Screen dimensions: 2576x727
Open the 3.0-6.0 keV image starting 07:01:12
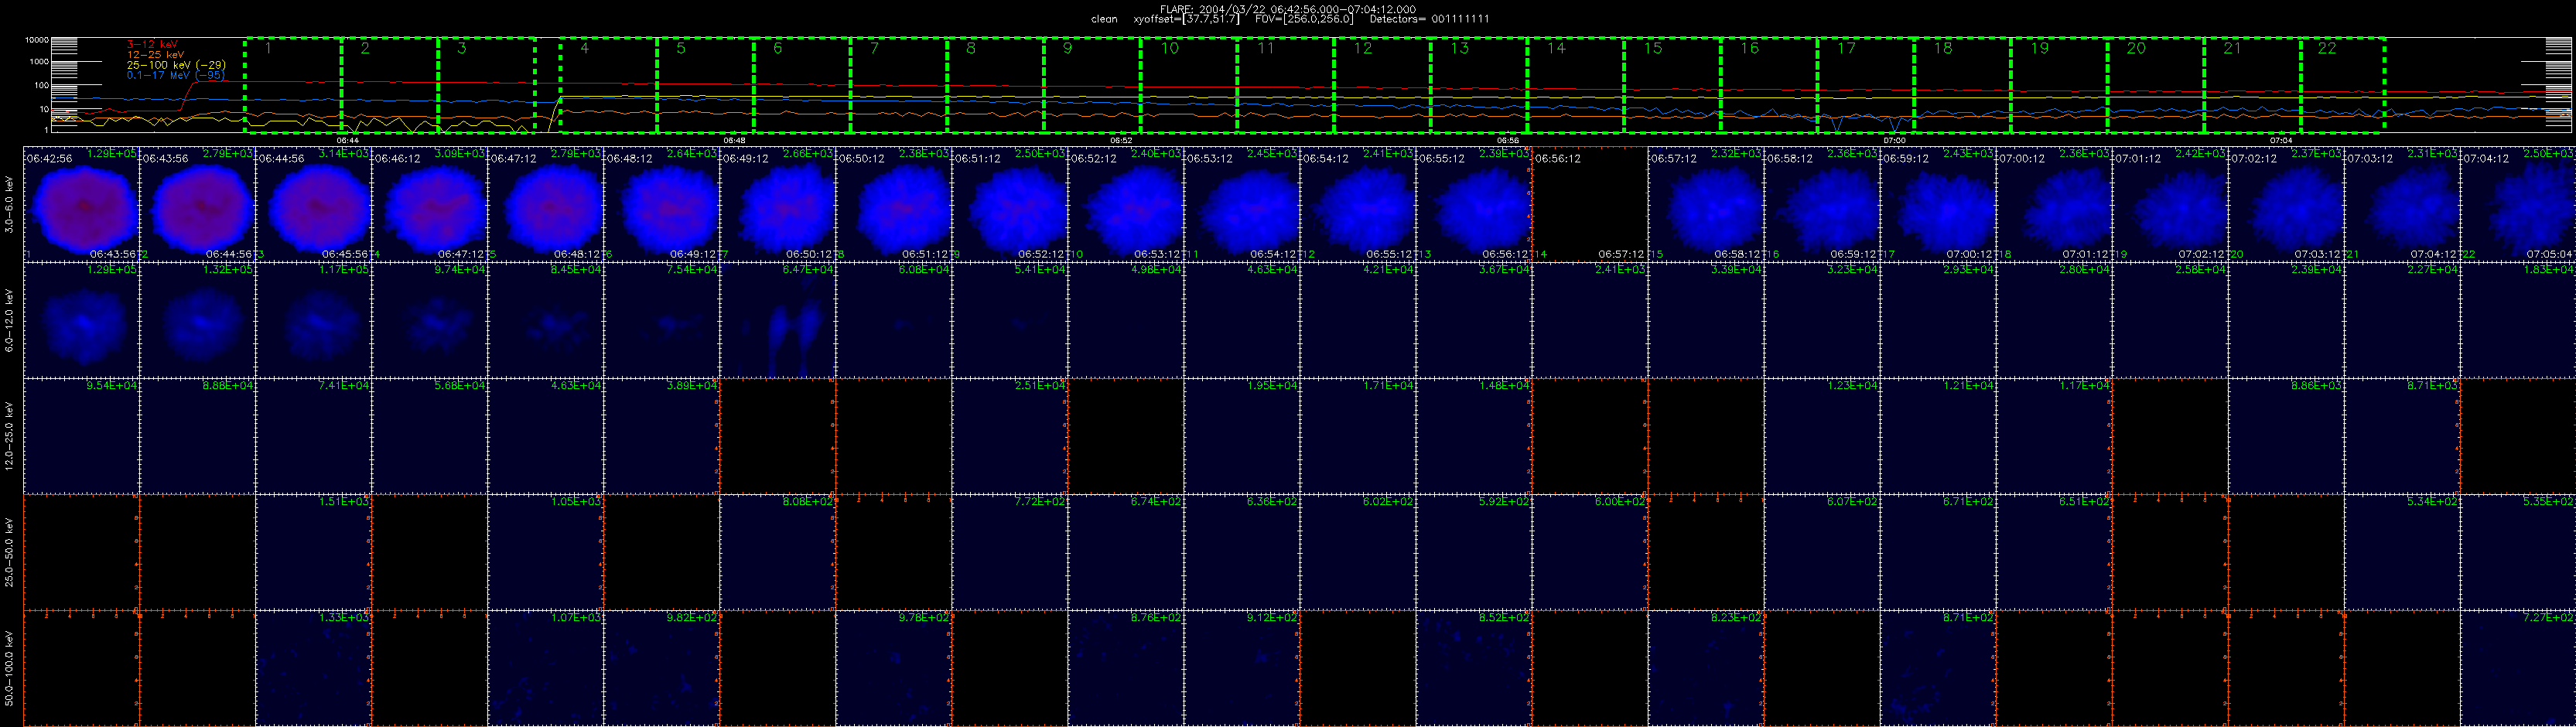tap(2170, 204)
